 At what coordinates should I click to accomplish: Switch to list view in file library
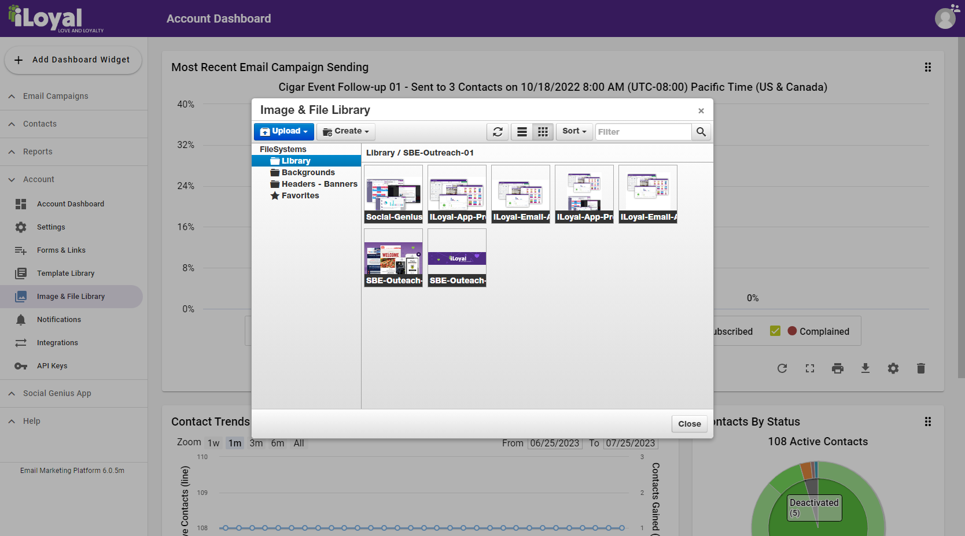click(522, 132)
